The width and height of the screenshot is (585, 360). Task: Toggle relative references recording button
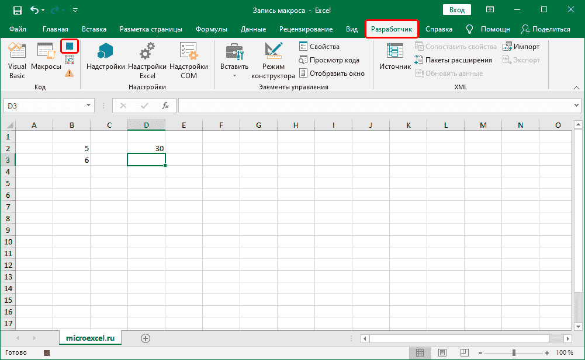pyautogui.click(x=70, y=60)
